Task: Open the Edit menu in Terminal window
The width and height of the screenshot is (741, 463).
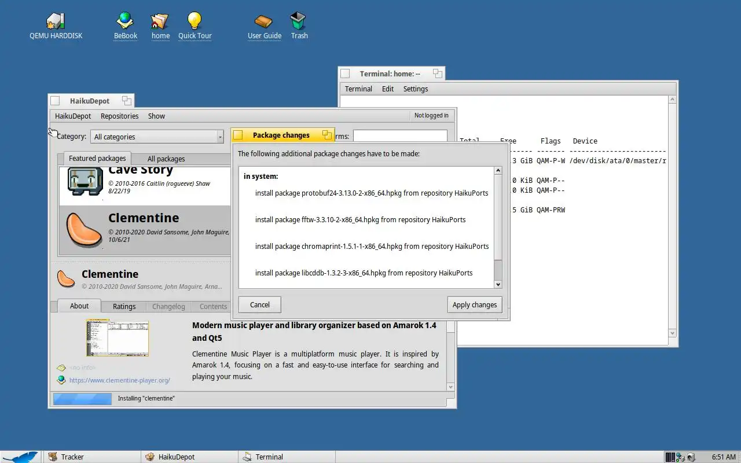Action: coord(388,89)
